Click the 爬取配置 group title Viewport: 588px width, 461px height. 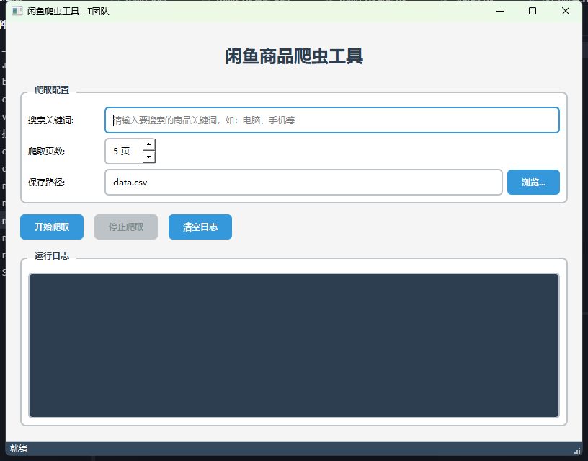(52, 90)
